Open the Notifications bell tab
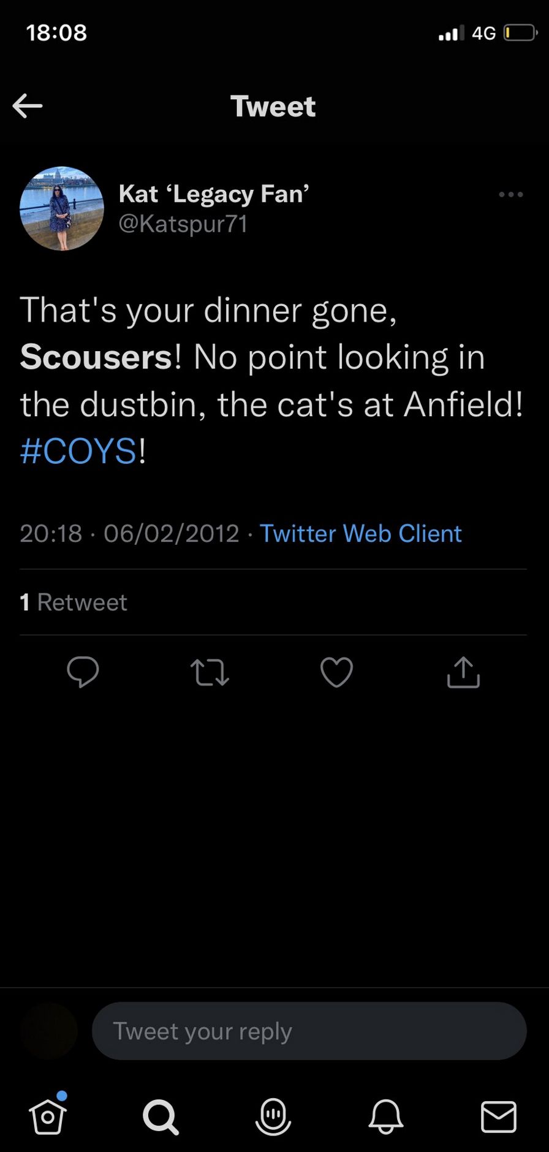 385,1116
